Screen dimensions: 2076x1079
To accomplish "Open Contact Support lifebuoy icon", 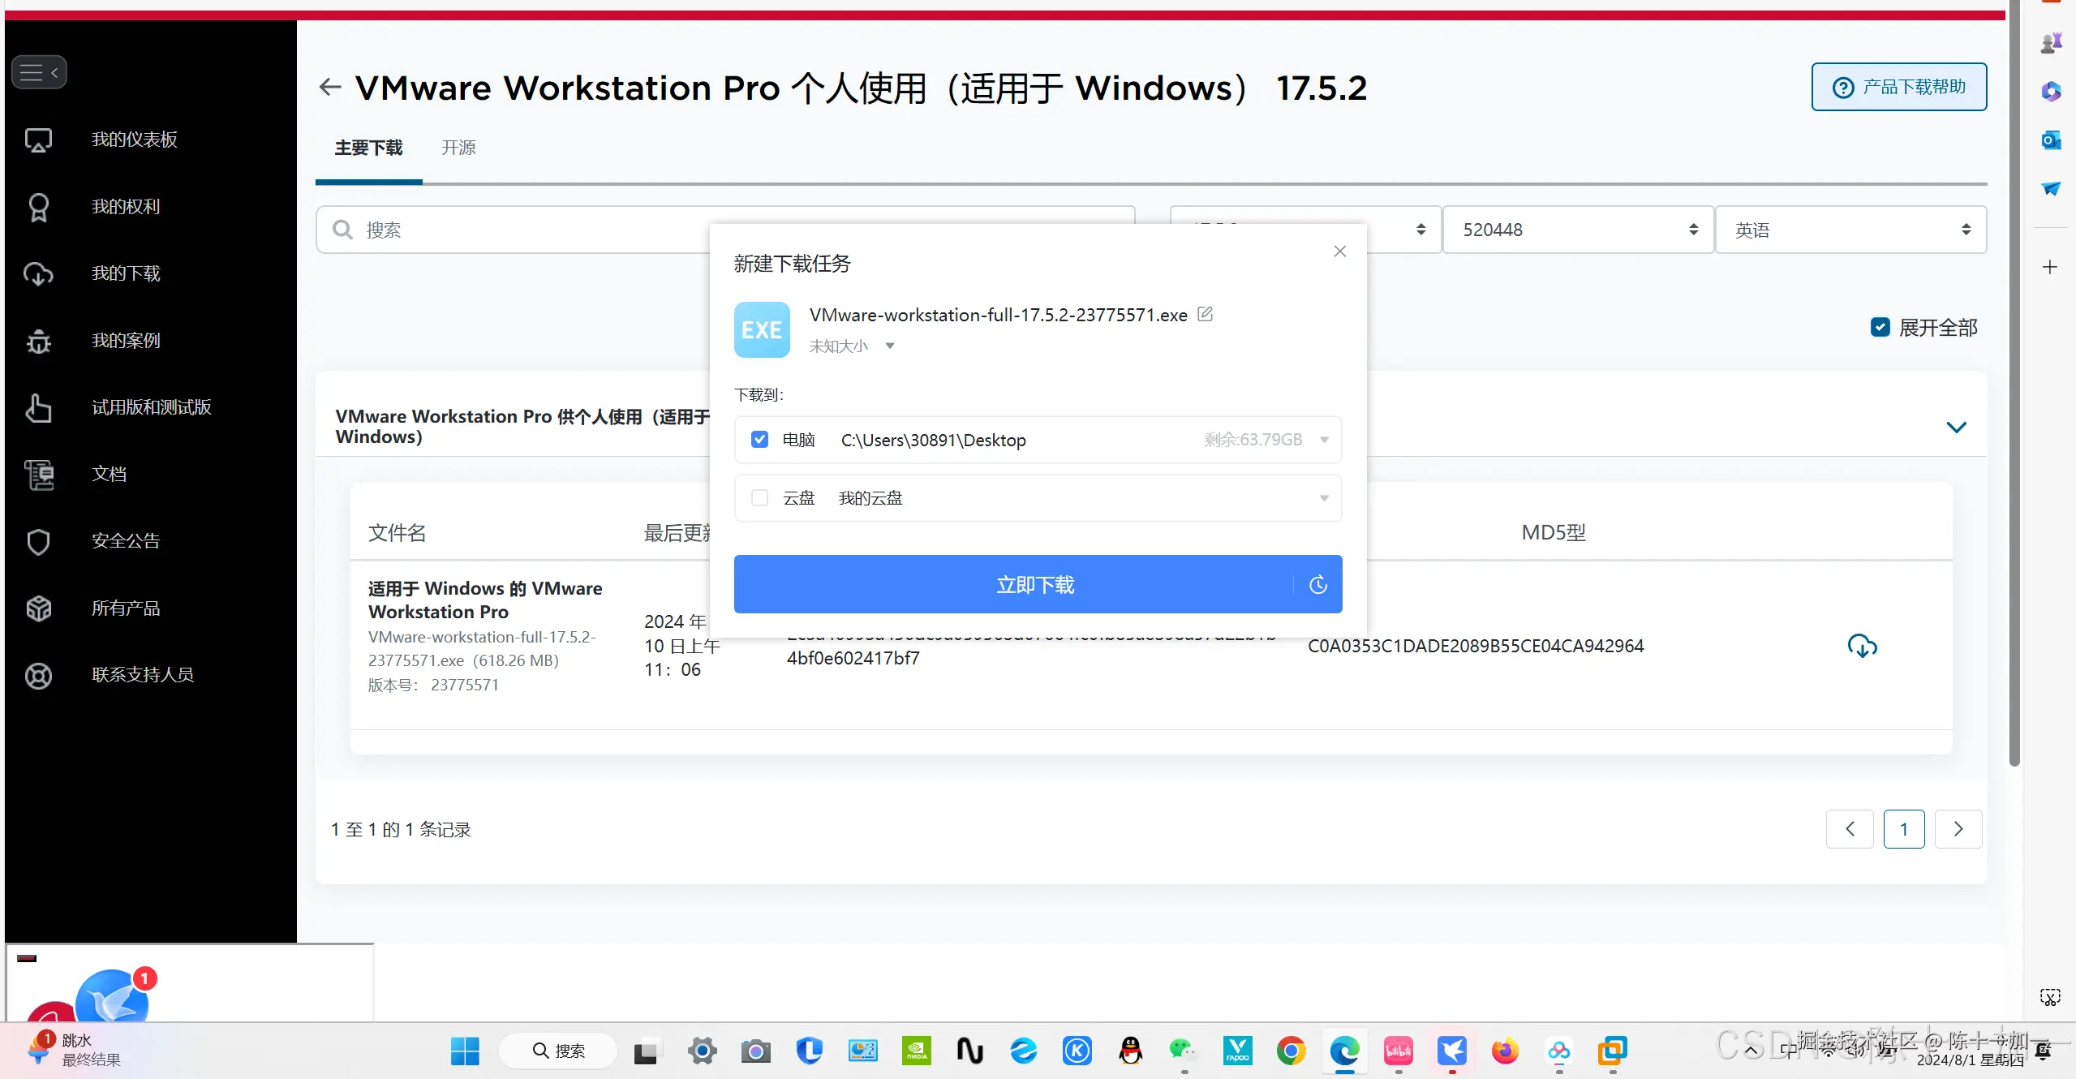I will [38, 675].
